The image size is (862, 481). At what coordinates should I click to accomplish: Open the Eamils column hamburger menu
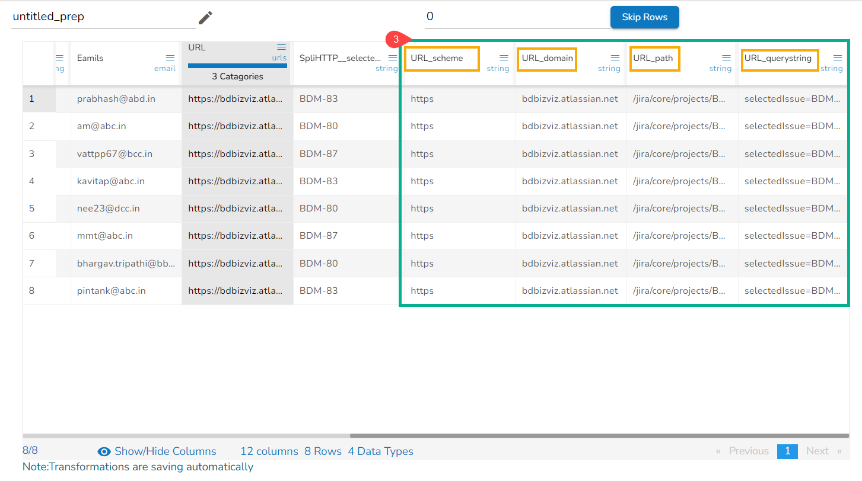tap(170, 58)
